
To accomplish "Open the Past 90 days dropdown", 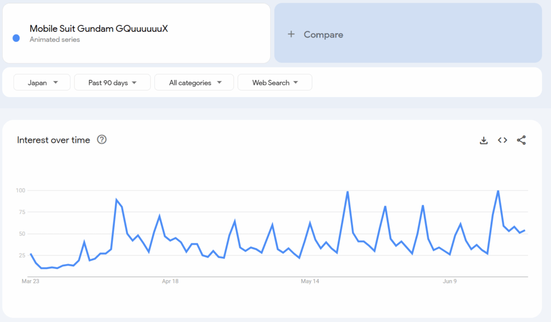I will point(112,83).
